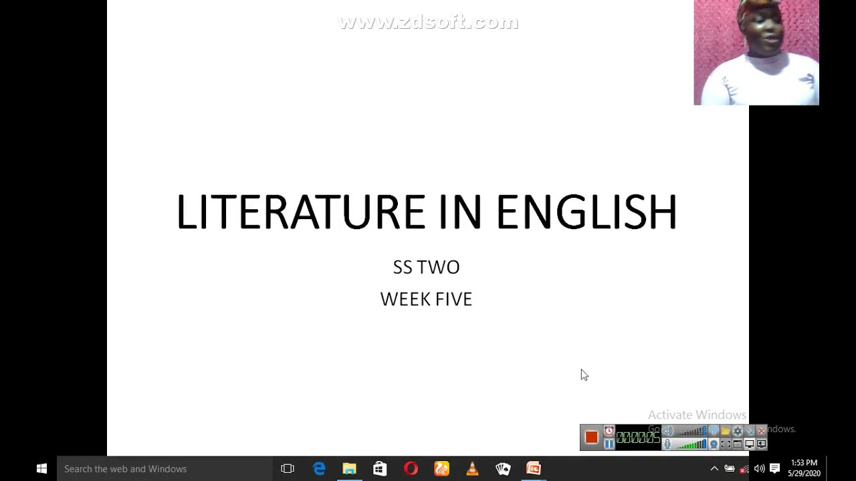Launch UC Browser from taskbar
Image resolution: width=856 pixels, height=481 pixels.
coord(441,468)
